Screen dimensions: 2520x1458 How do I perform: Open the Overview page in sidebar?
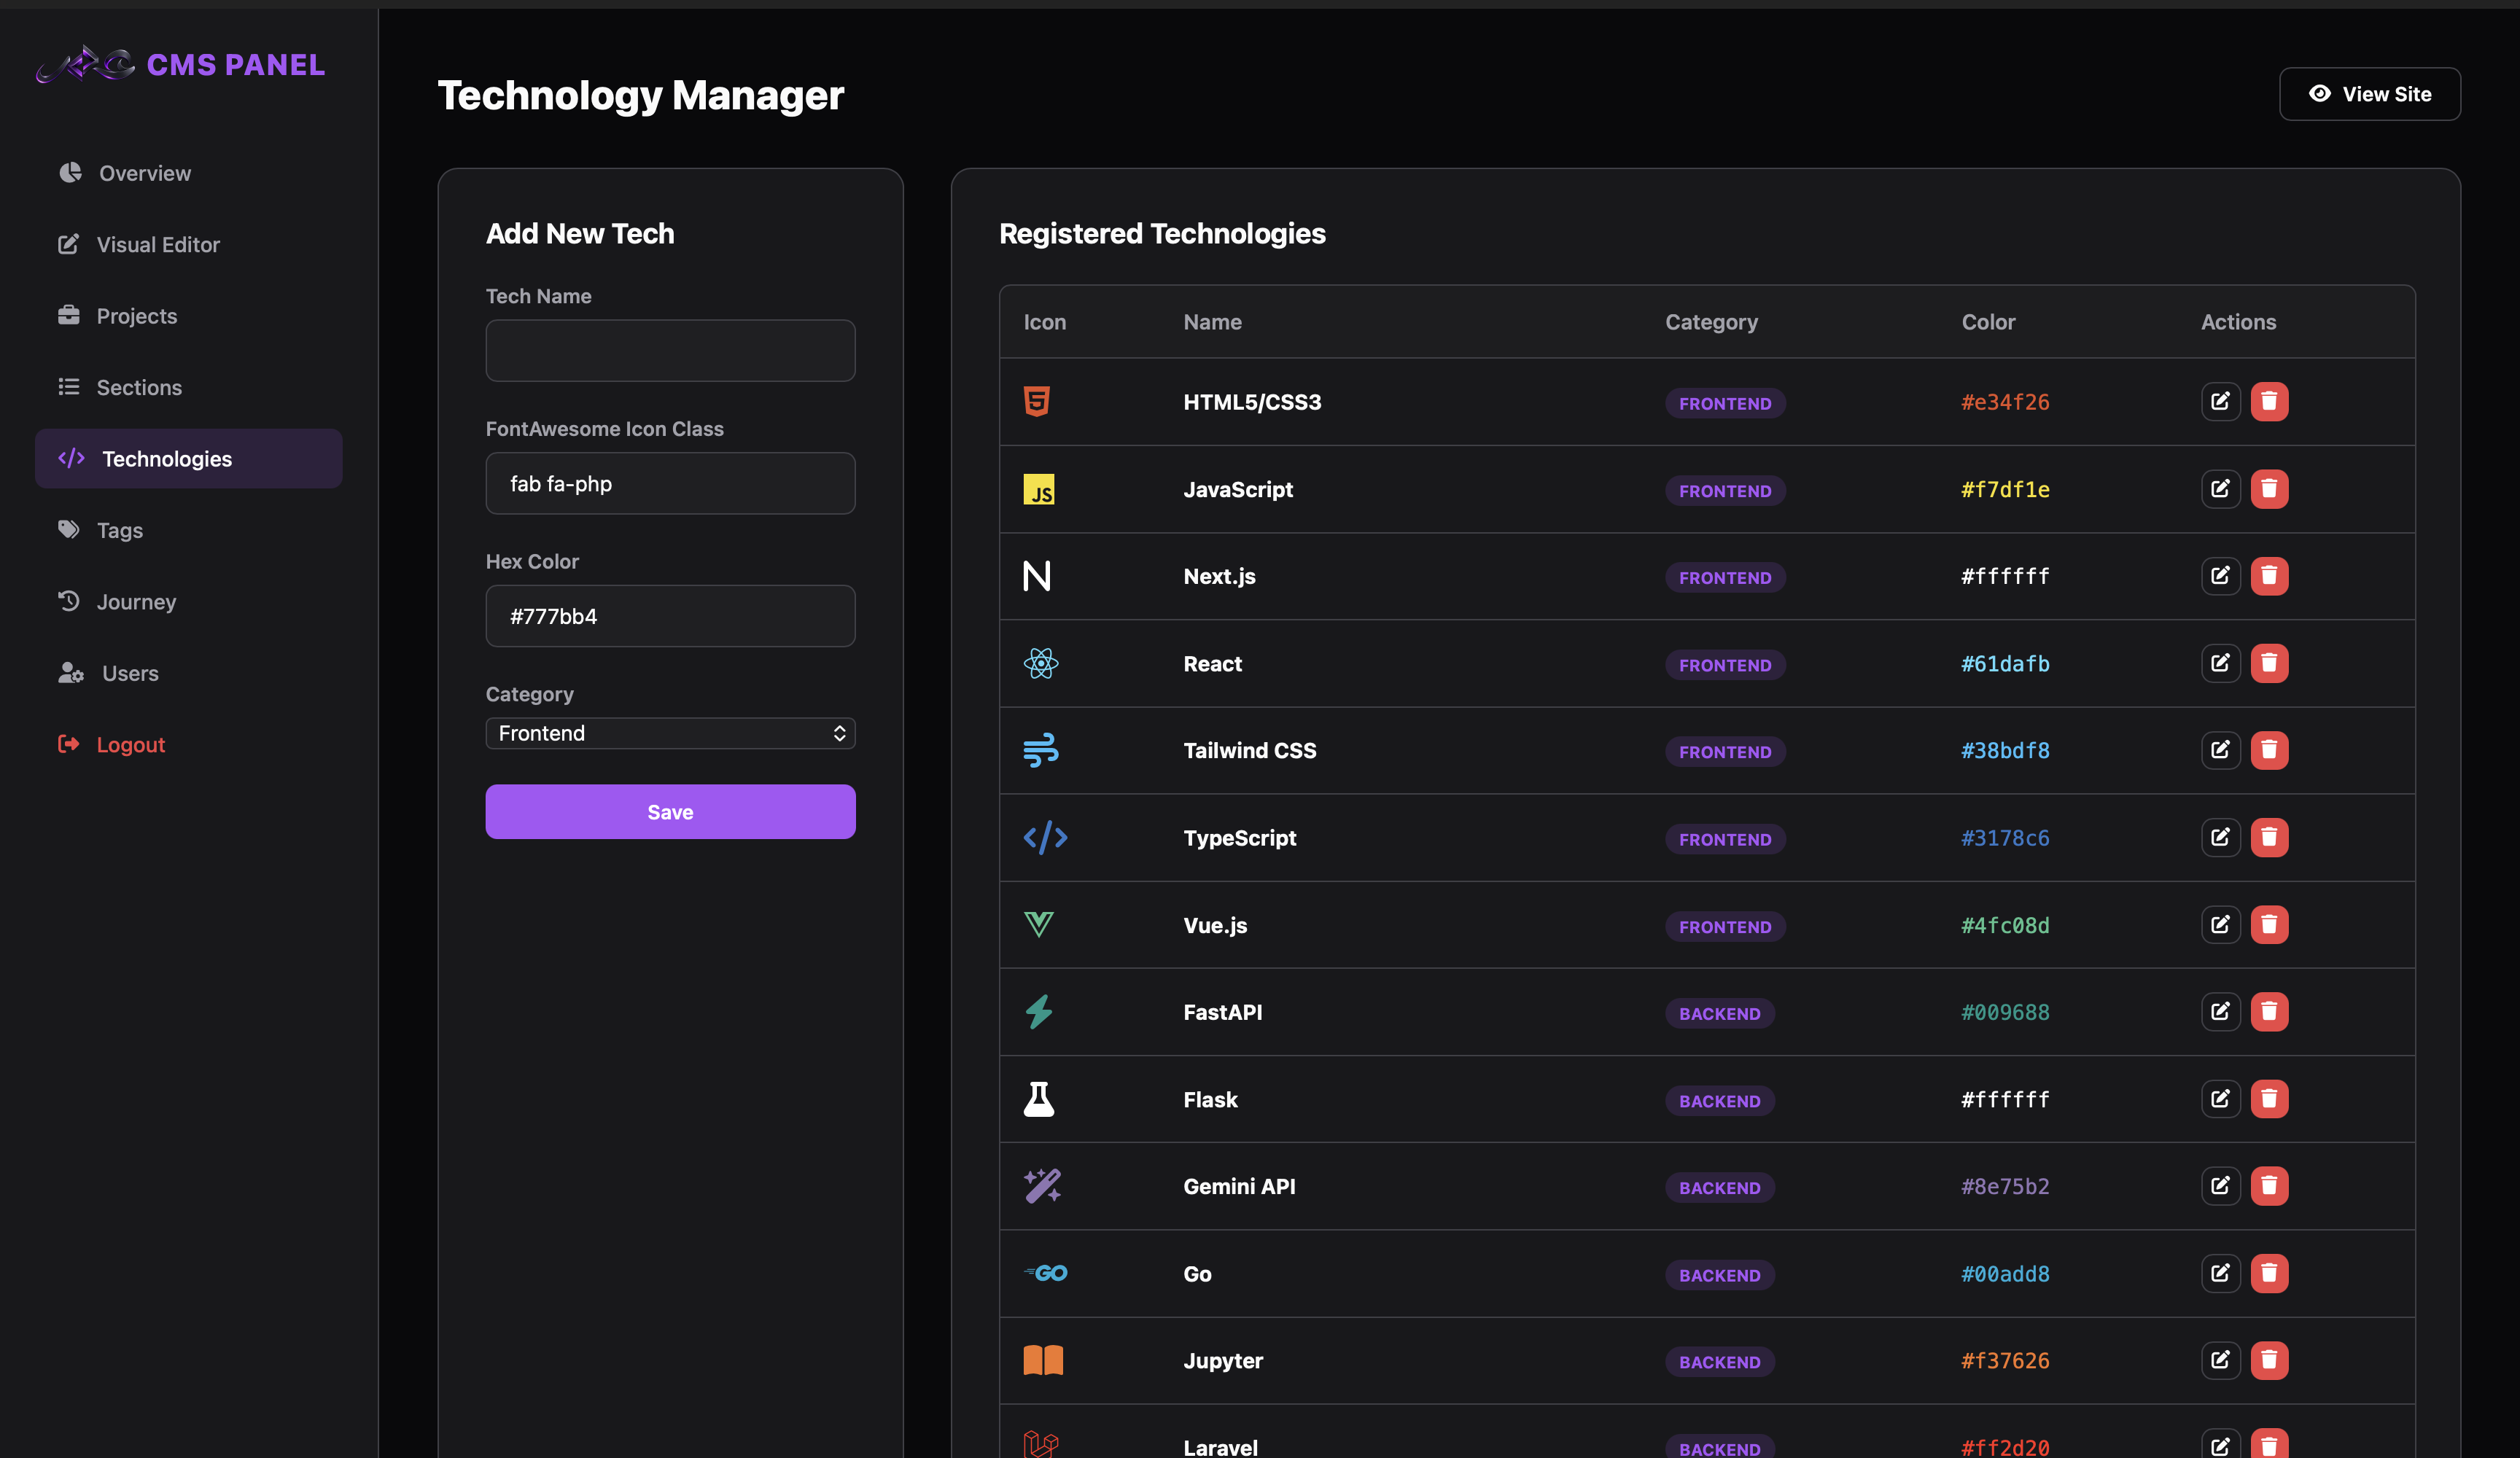click(x=188, y=173)
